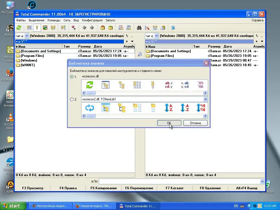The width and height of the screenshot is (280, 210).
Task: Open the Windows start button
Action: click(x=13, y=206)
